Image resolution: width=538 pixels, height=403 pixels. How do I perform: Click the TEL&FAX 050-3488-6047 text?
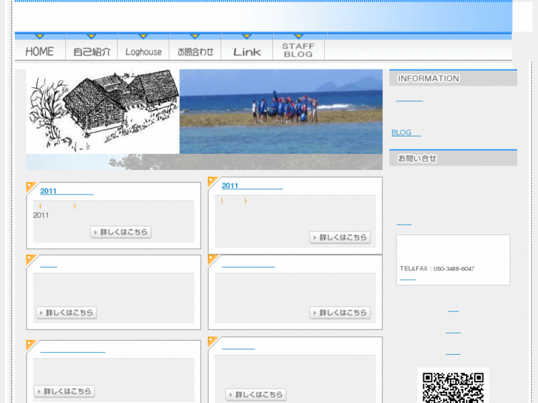coord(437,268)
